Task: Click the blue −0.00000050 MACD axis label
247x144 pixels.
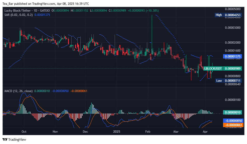Action: click(233, 121)
